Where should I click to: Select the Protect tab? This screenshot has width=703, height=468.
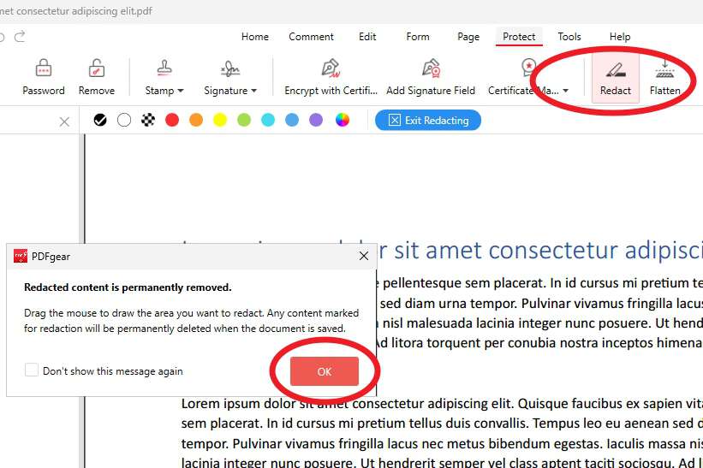[x=519, y=37]
